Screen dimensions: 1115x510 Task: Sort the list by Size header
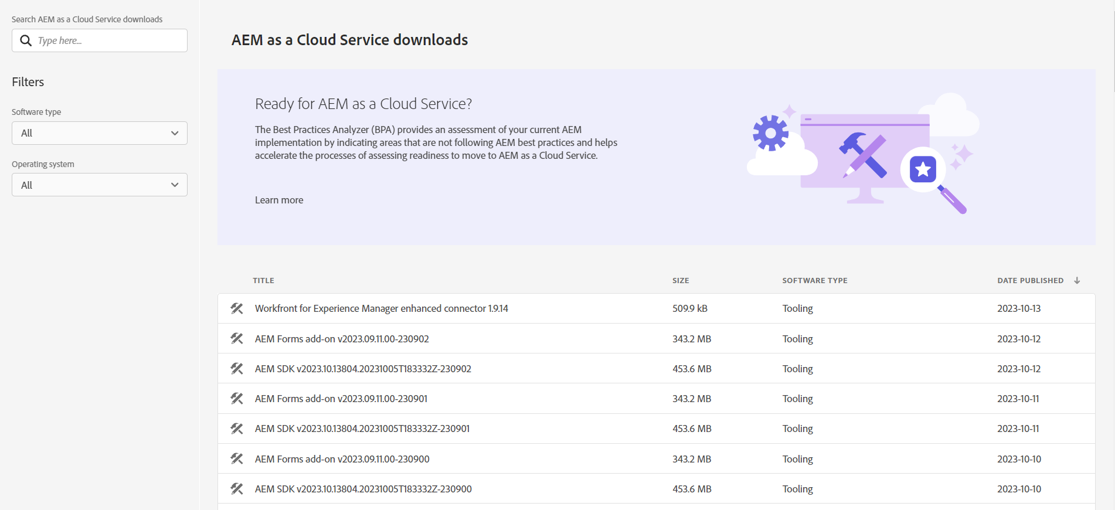(x=680, y=281)
